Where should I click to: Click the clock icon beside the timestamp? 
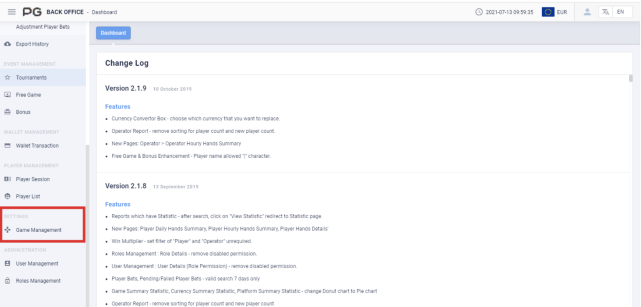click(x=479, y=12)
